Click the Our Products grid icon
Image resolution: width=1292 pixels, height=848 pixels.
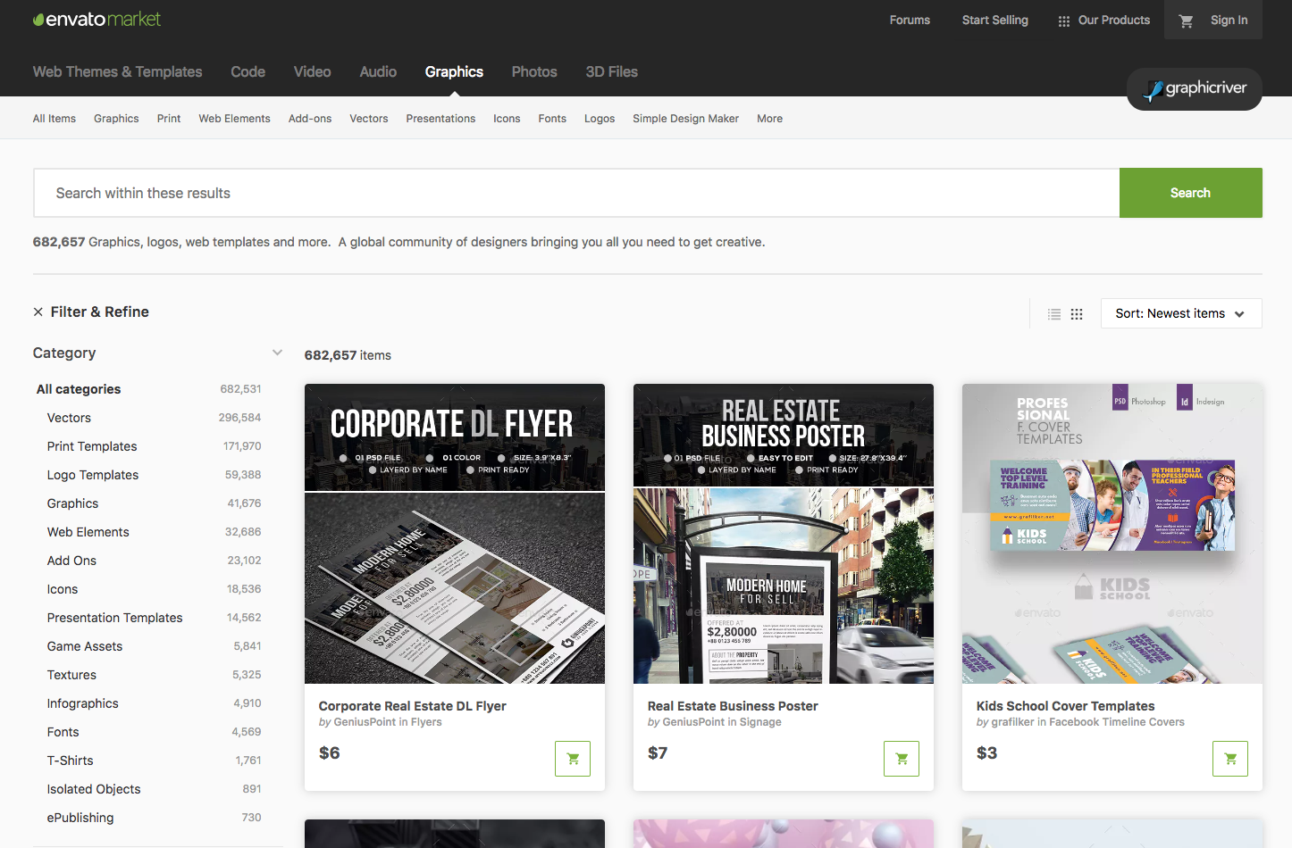pyautogui.click(x=1063, y=21)
